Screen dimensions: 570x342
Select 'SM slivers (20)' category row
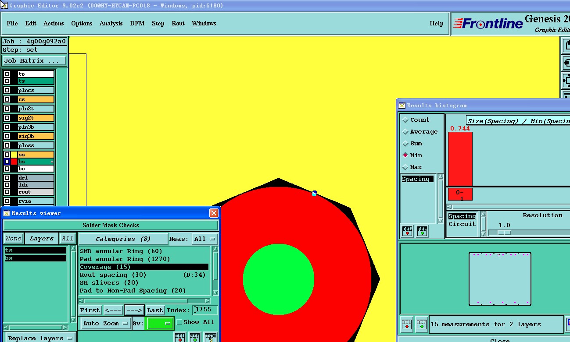click(x=144, y=283)
